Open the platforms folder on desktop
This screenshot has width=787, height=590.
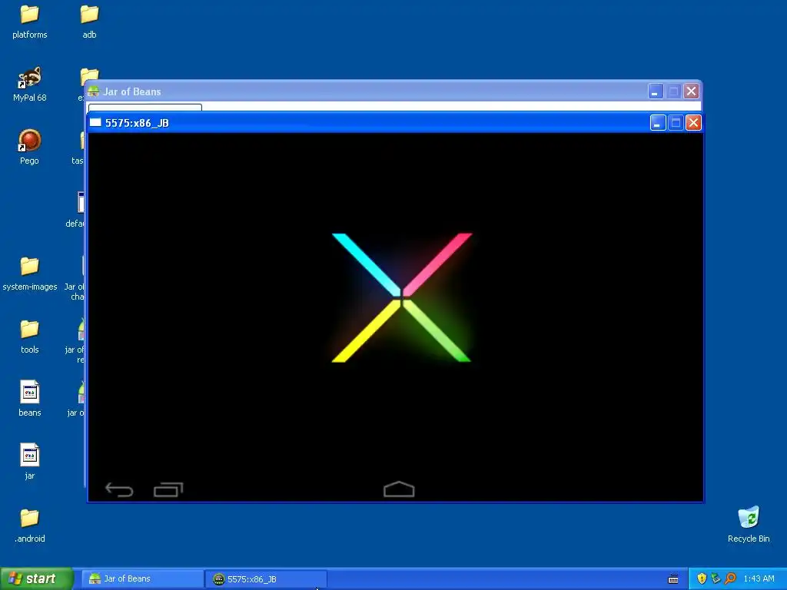click(30, 22)
